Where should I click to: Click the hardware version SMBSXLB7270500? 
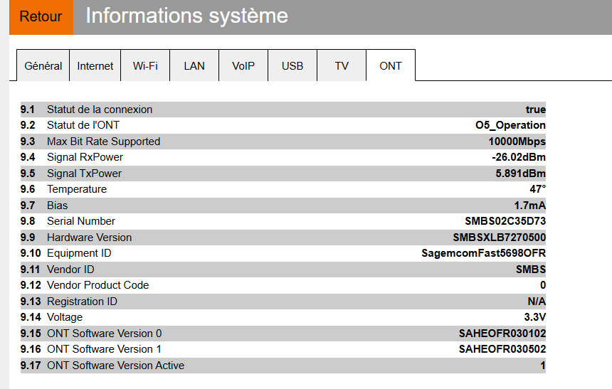point(499,238)
